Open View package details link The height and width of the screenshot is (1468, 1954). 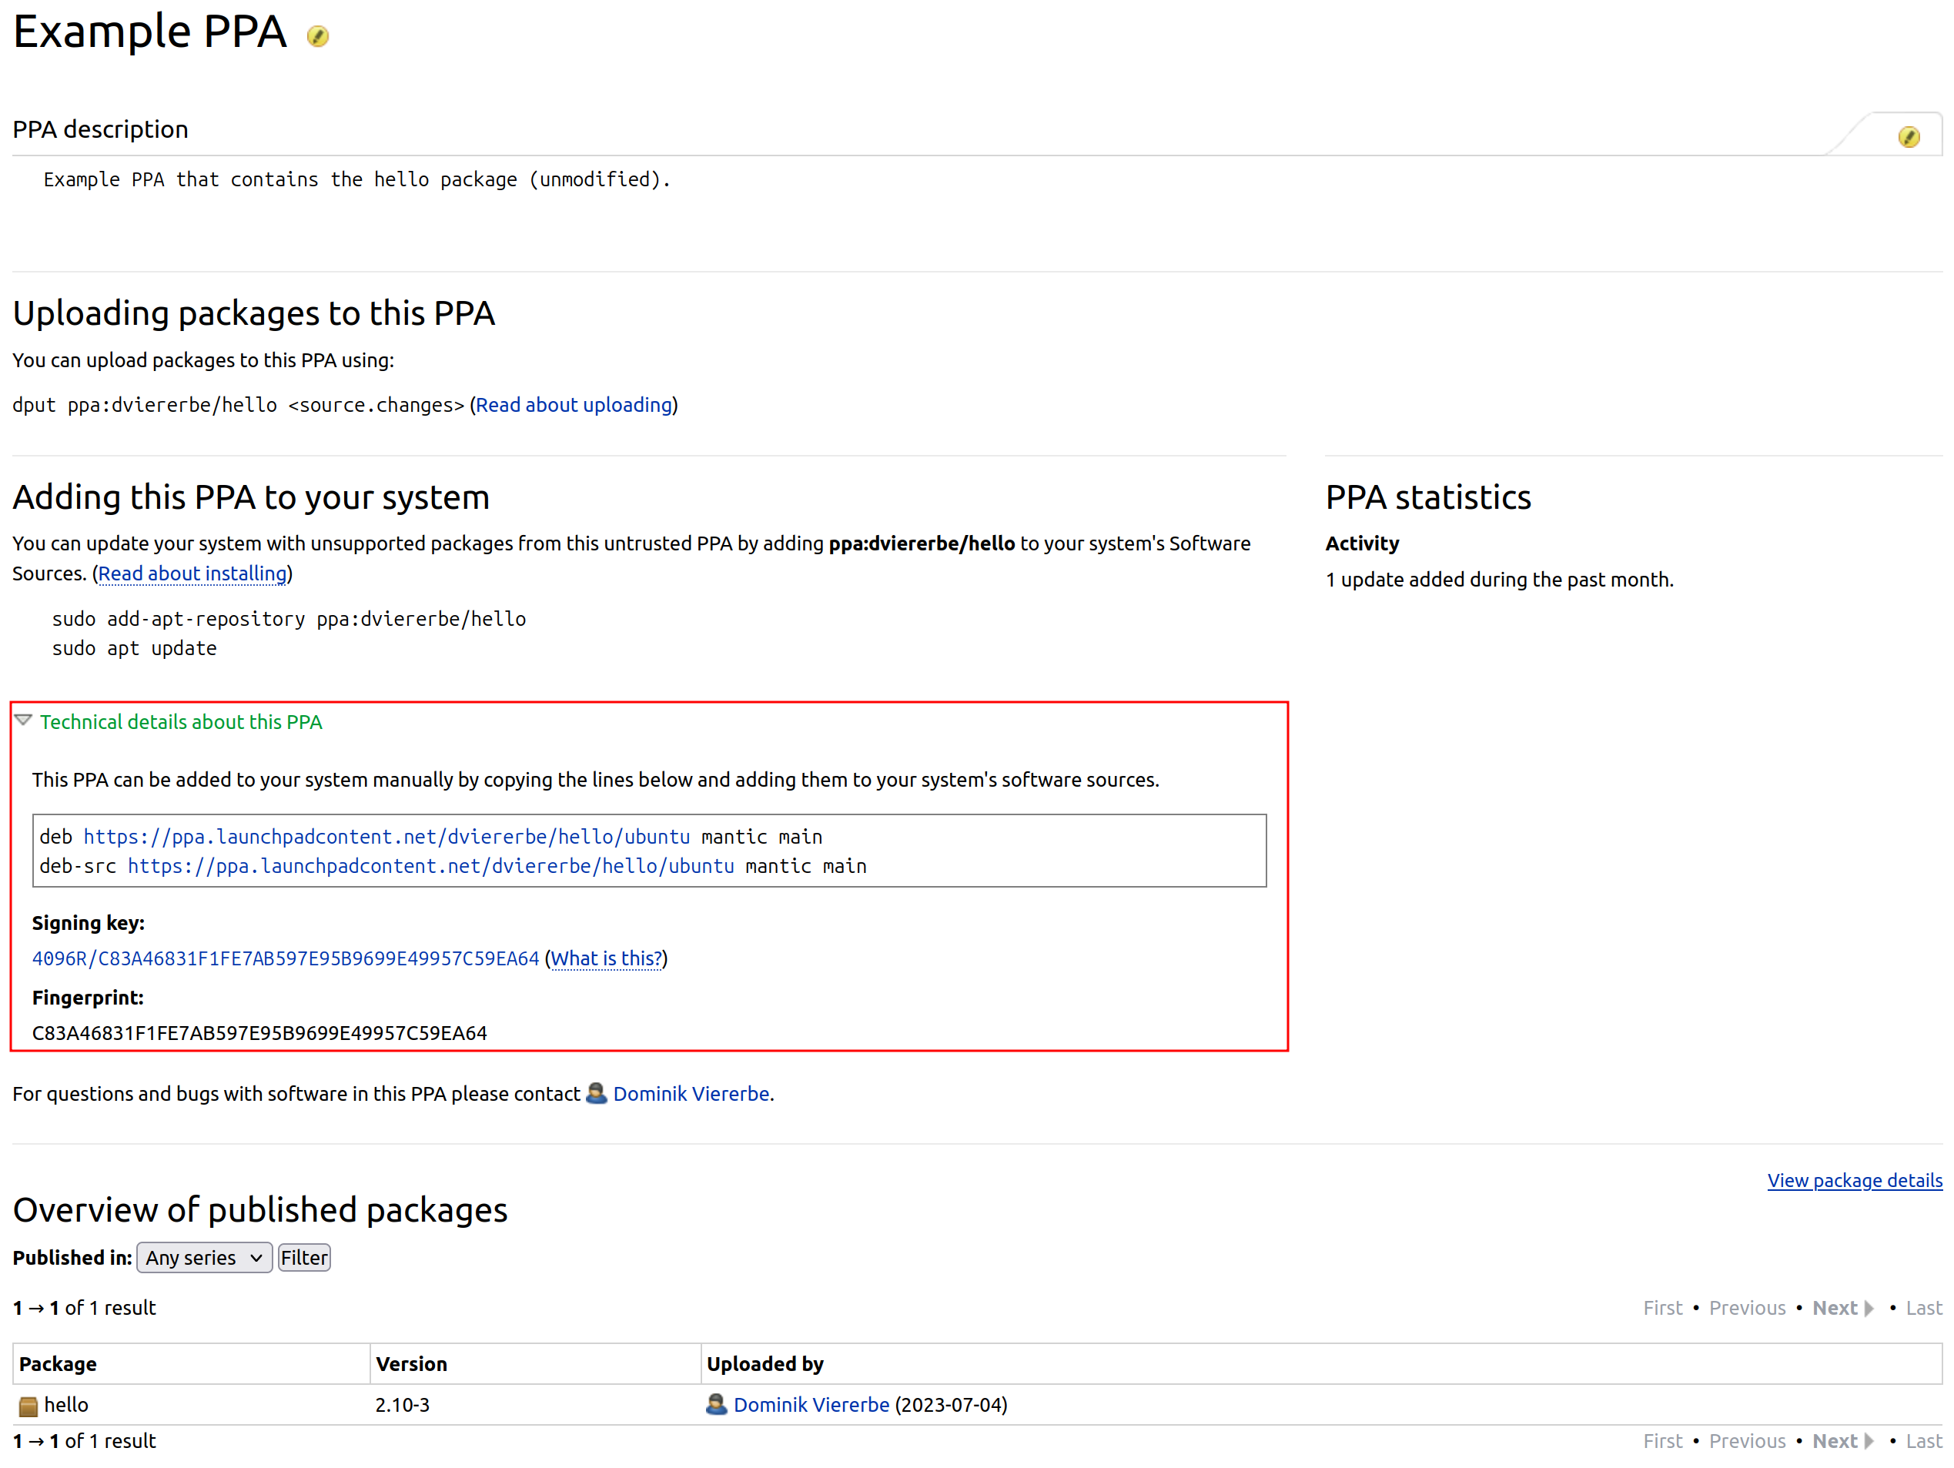click(1854, 1180)
